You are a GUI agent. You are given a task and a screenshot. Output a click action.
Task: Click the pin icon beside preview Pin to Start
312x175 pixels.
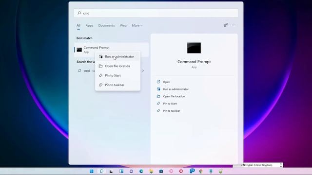[158, 104]
